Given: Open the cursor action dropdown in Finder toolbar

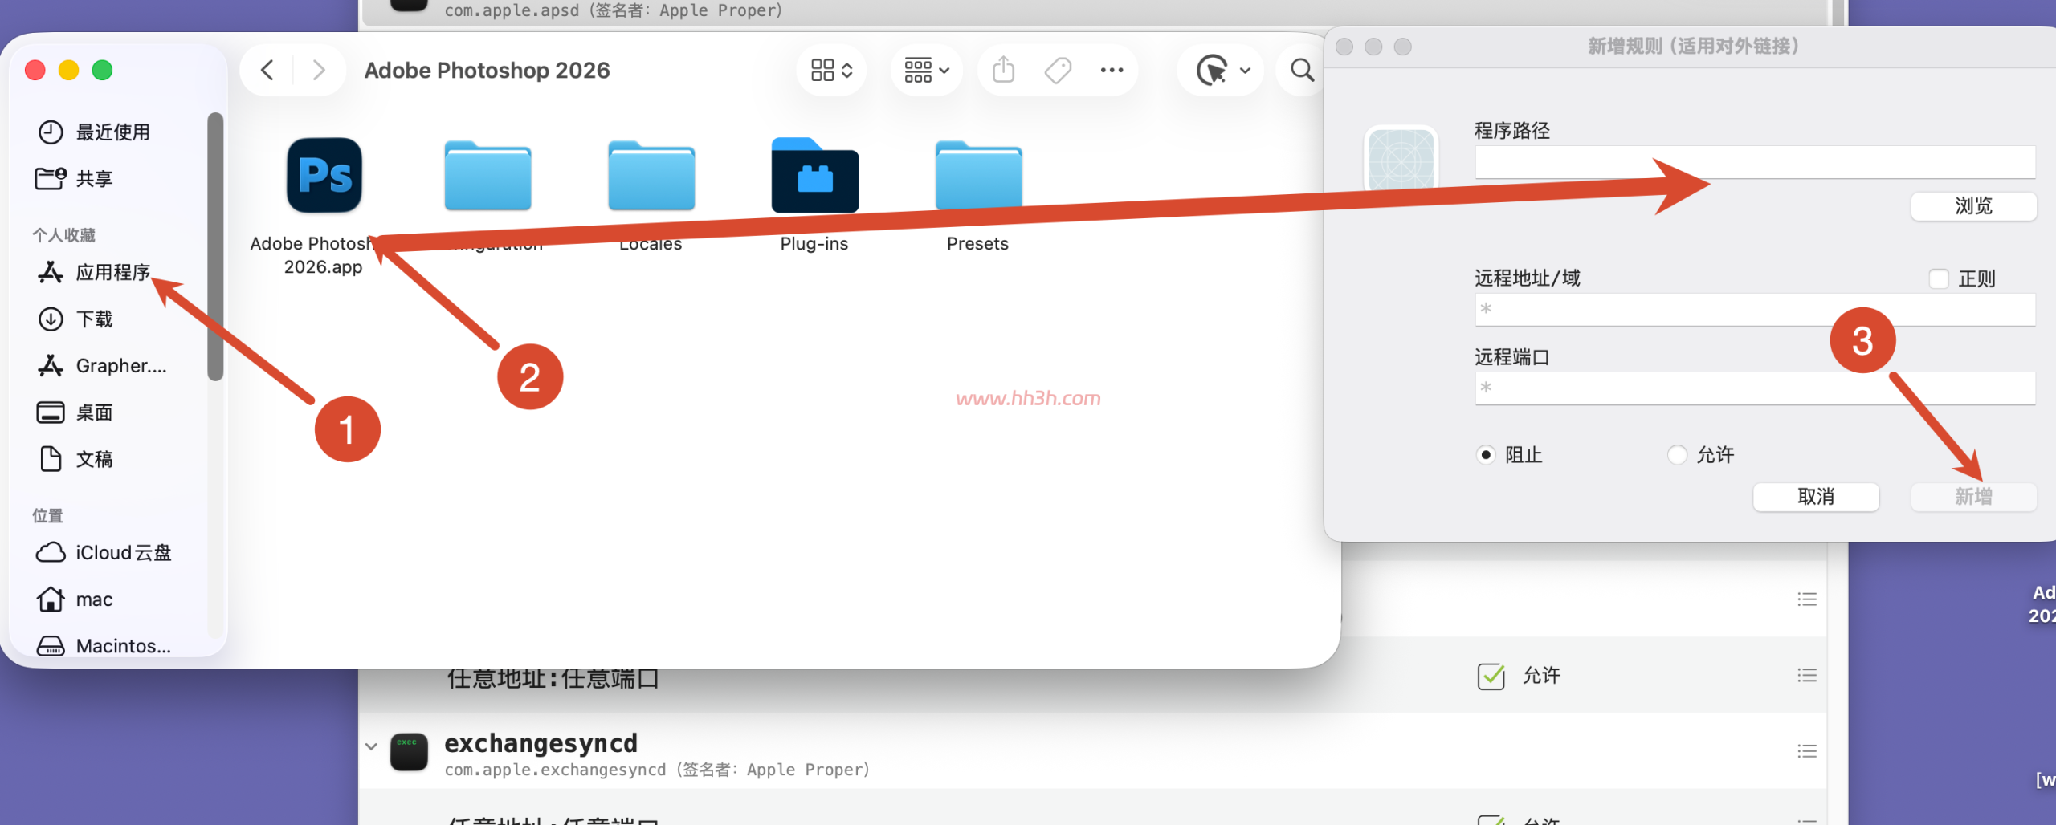Looking at the screenshot, I should click(1222, 71).
